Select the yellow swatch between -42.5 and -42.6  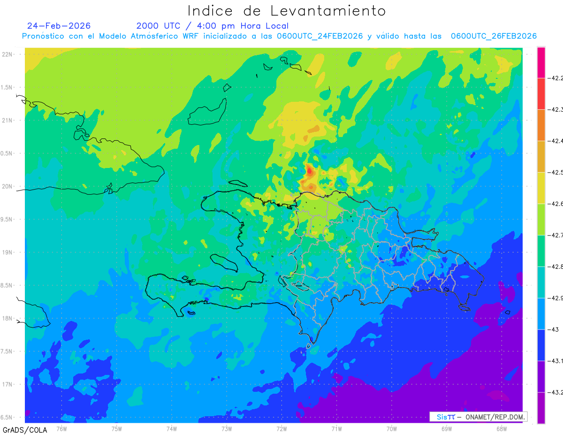541,188
